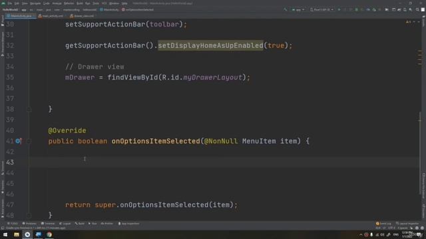Open the Gradle panel on the right edge
The image size is (426, 239).
coord(423,22)
